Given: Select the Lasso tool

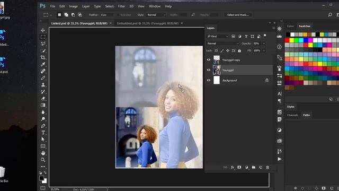Looking at the screenshot, I should (x=43, y=44).
